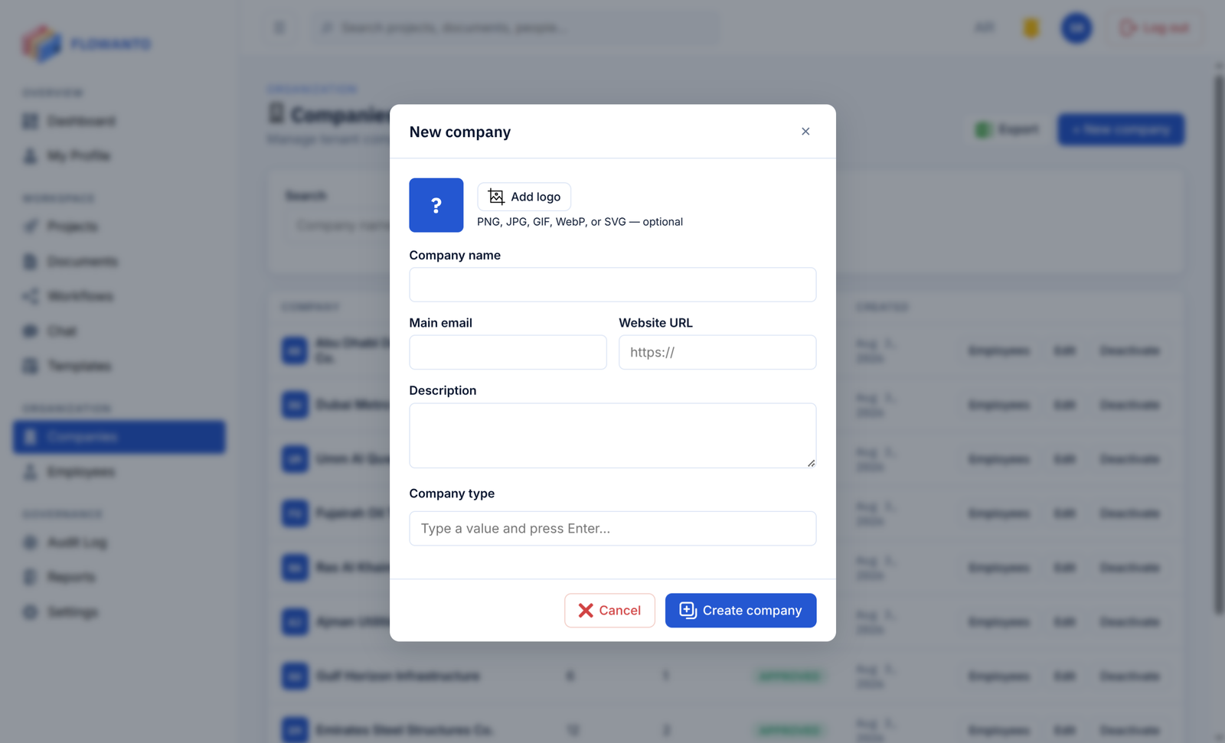Click the yellow notification icon in header
Image resolution: width=1225 pixels, height=743 pixels.
[1031, 28]
